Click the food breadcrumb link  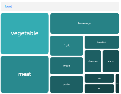[x=8, y=6]
